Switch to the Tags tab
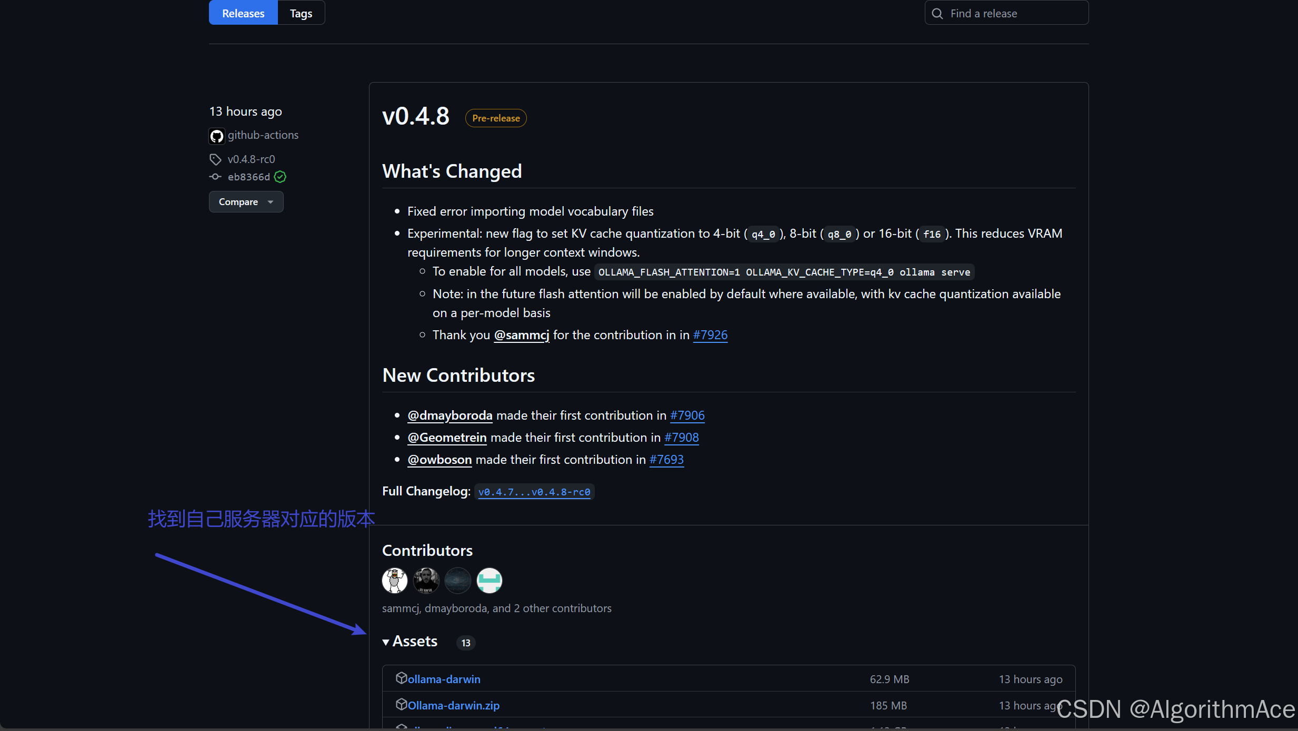1298x731 pixels. tap(301, 13)
